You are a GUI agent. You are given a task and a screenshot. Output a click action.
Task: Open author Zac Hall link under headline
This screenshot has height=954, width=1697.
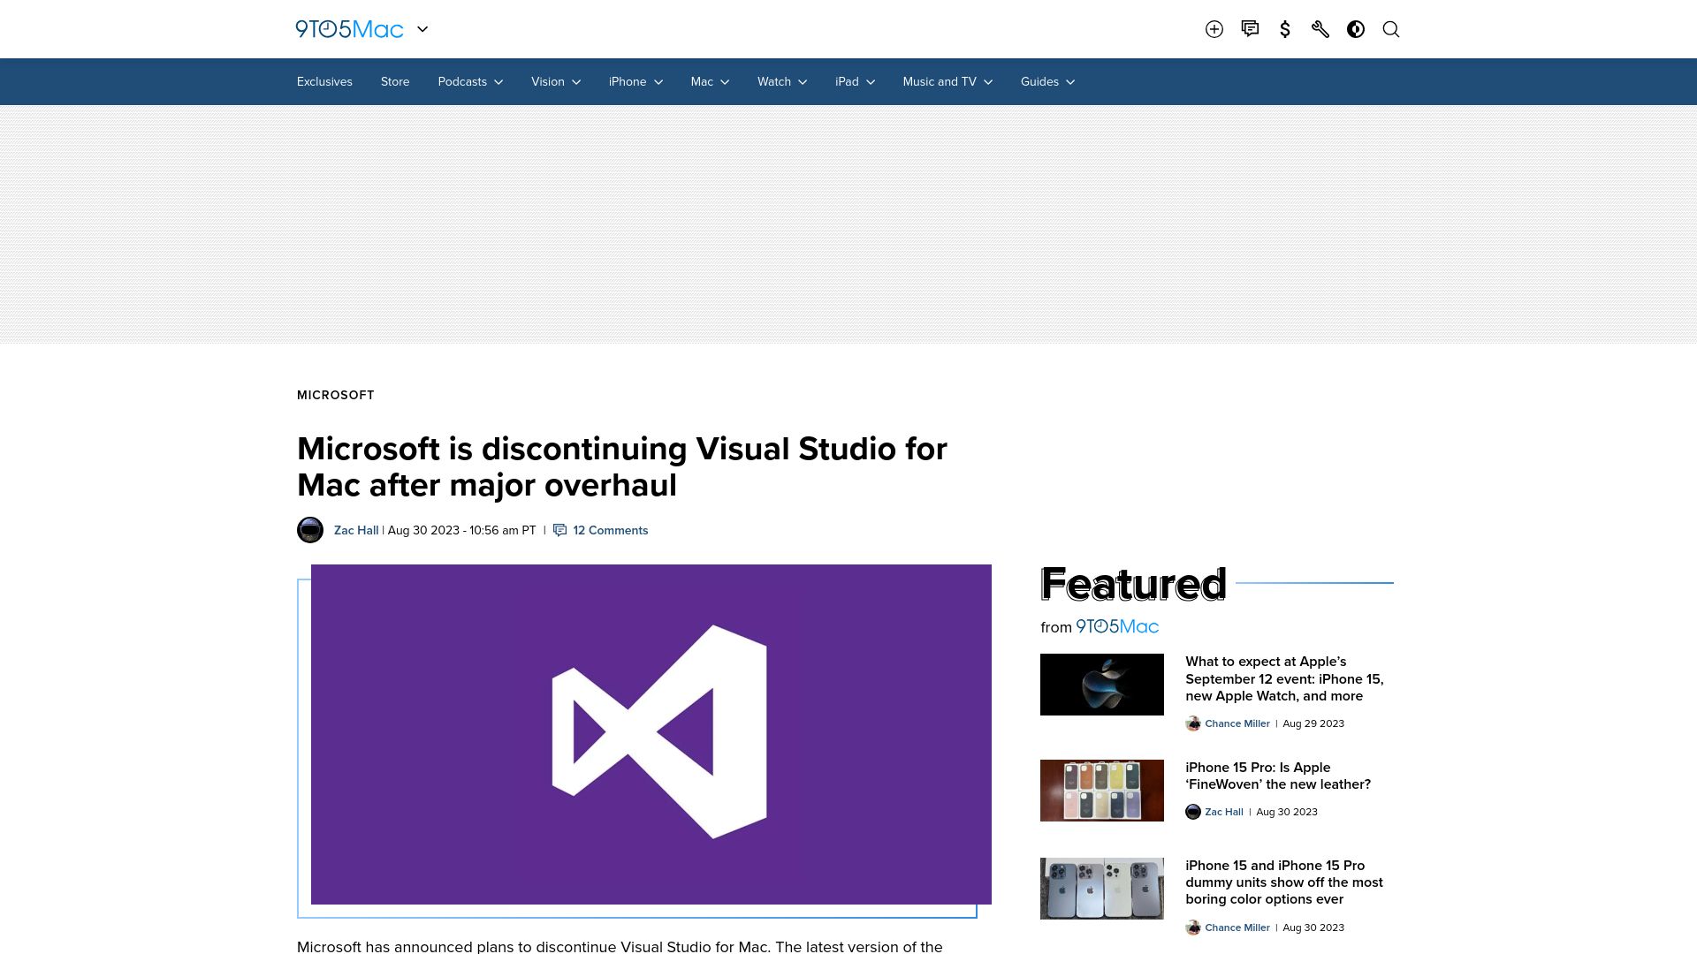356,530
